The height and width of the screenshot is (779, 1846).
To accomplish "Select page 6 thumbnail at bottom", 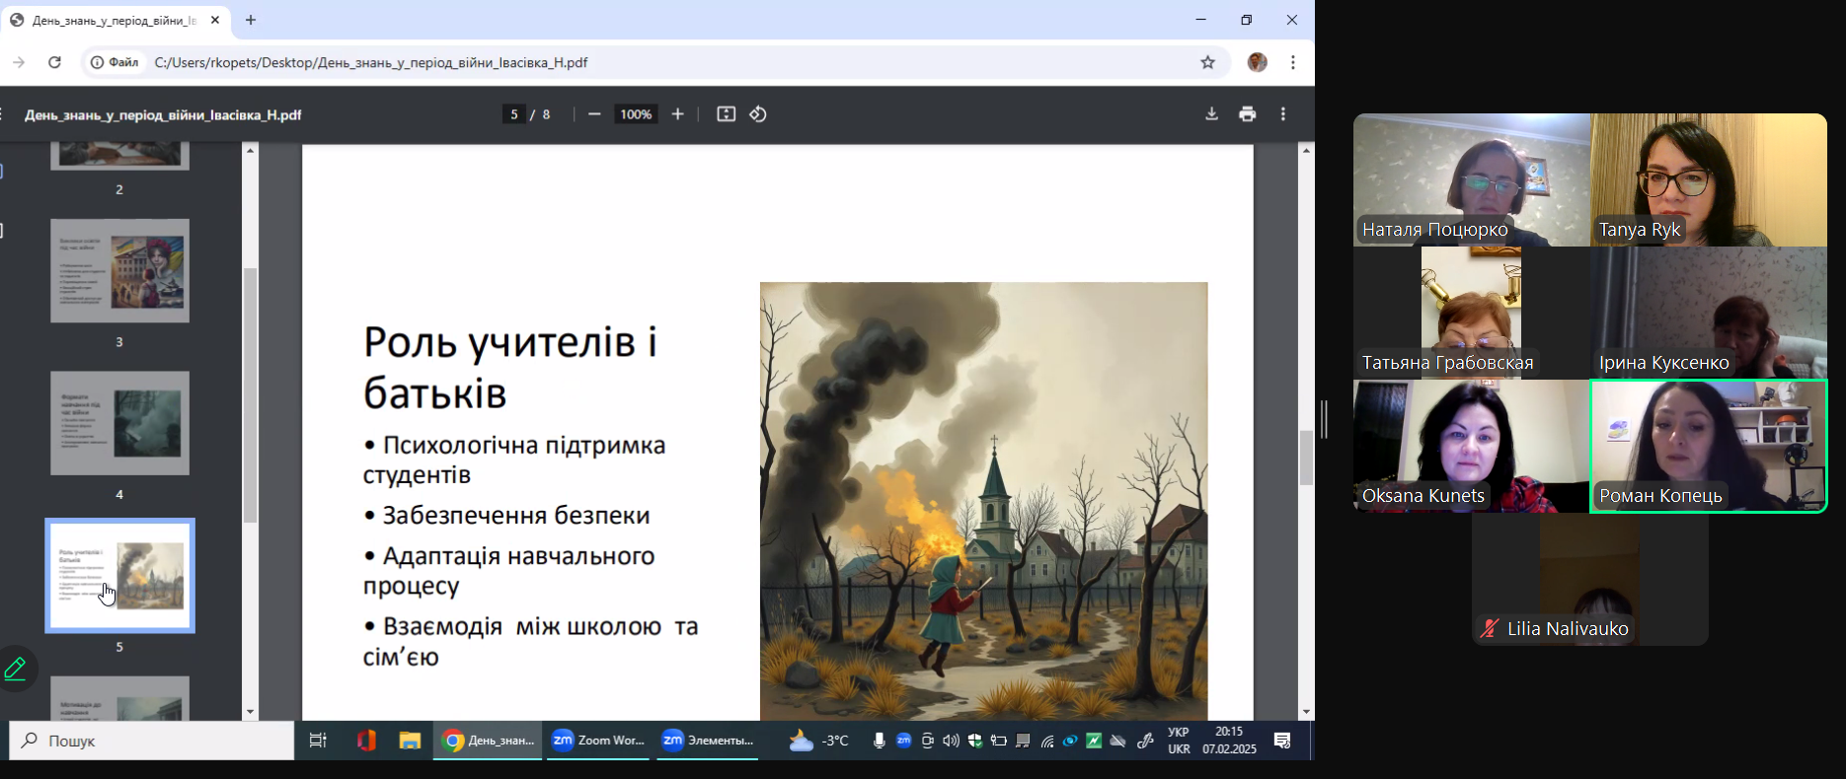I will (119, 698).
